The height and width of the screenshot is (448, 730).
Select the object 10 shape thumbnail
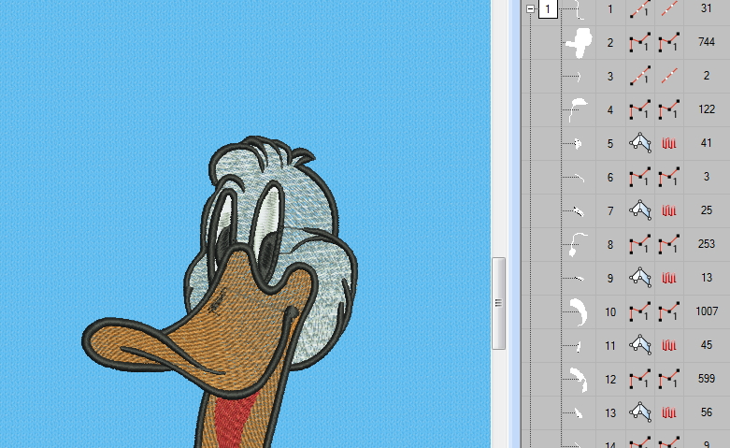tap(579, 312)
